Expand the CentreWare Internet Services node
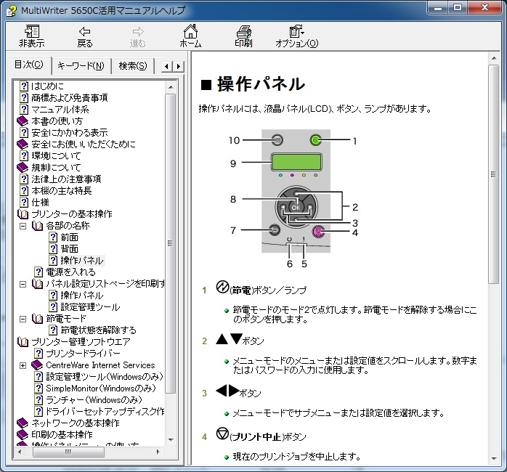The image size is (507, 472). (x=23, y=366)
